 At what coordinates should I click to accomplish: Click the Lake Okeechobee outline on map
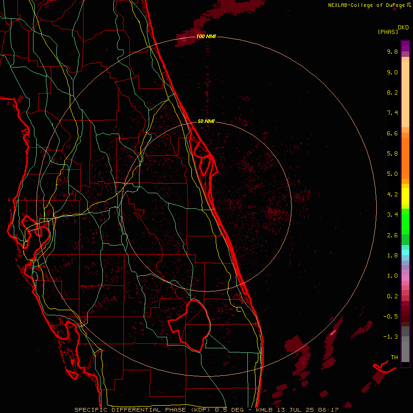point(190,325)
